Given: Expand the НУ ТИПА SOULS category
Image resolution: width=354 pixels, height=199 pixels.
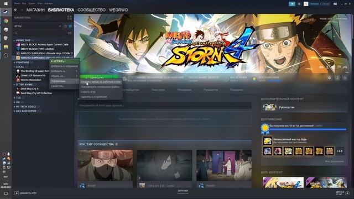Looking at the screenshot, I should click(14, 107).
